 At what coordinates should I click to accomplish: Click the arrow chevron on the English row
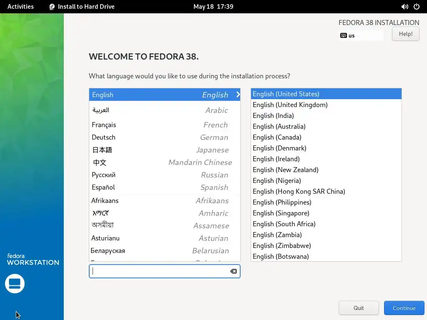[238, 95]
